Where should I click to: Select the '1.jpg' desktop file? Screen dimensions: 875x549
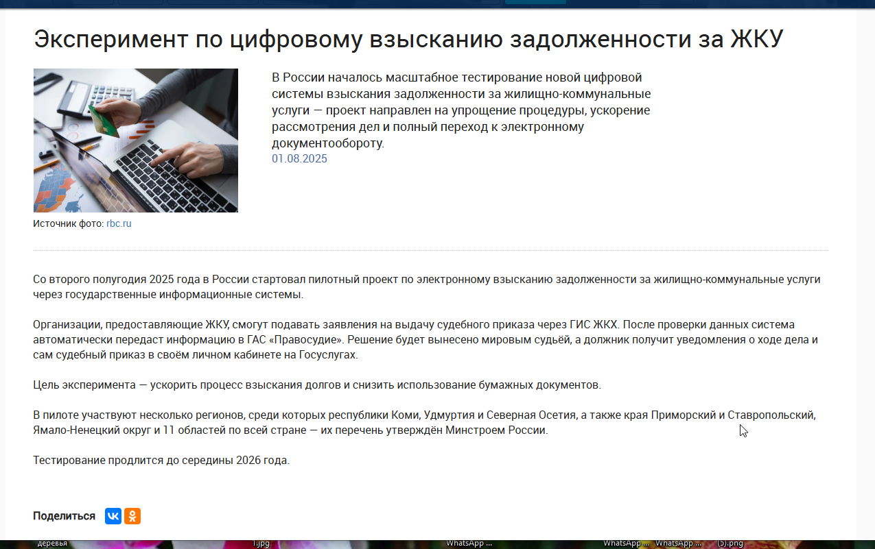tap(260, 544)
